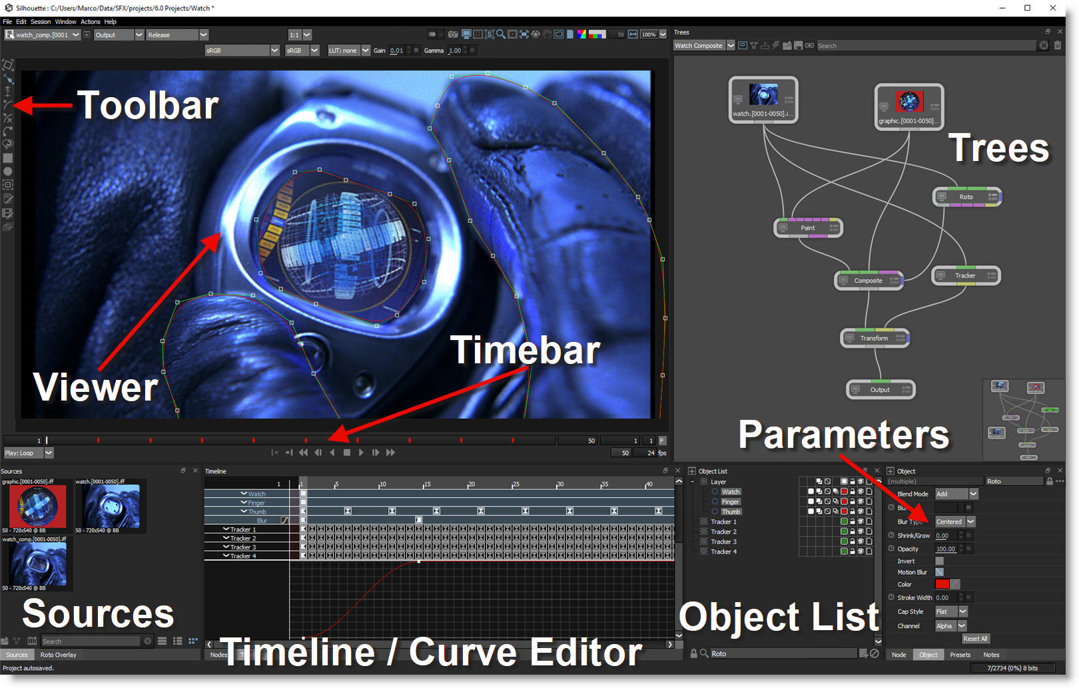Image resolution: width=1079 pixels, height=688 pixels.
Task: Open the Session menu
Action: tap(41, 22)
